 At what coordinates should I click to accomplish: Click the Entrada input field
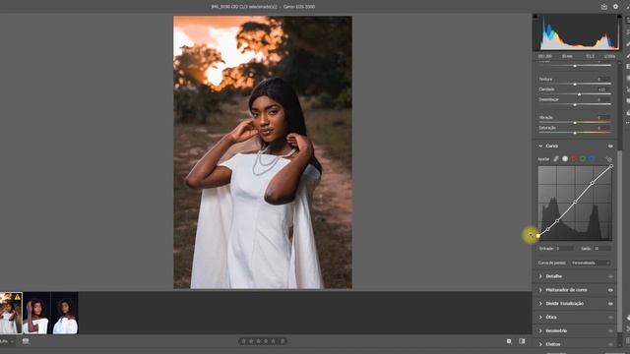[564, 249]
